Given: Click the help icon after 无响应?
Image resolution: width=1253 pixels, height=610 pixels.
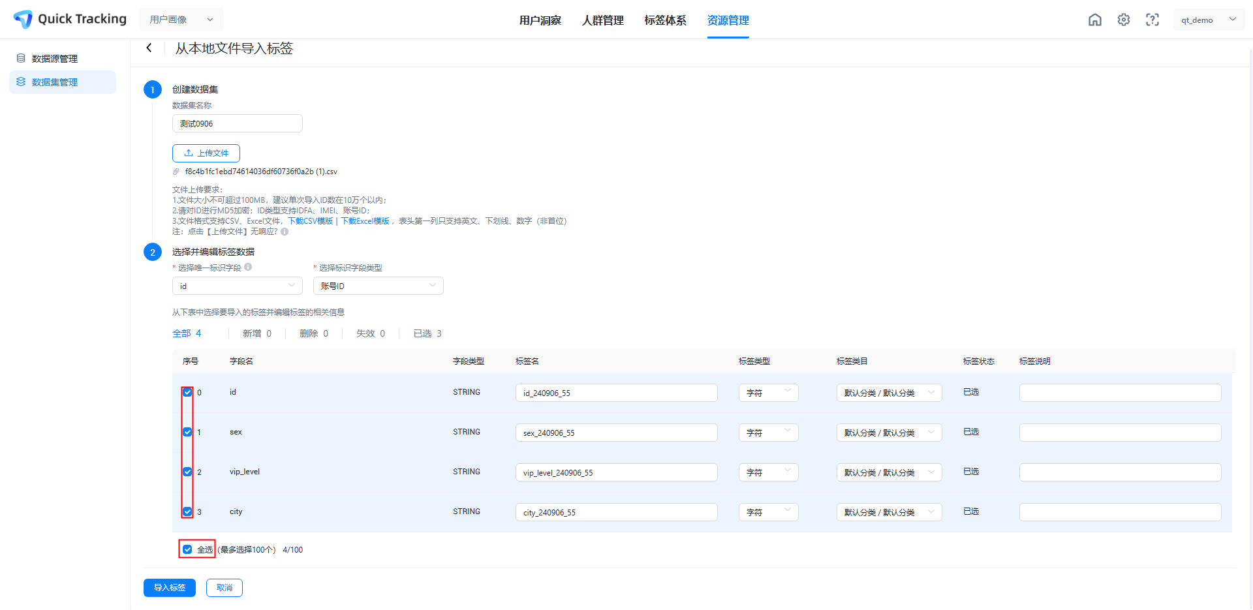Looking at the screenshot, I should point(285,232).
